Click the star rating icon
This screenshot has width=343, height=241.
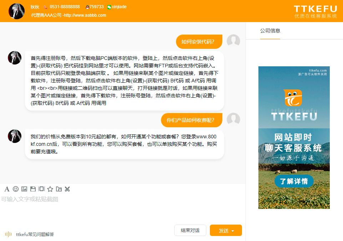pyautogui.click(x=50, y=189)
